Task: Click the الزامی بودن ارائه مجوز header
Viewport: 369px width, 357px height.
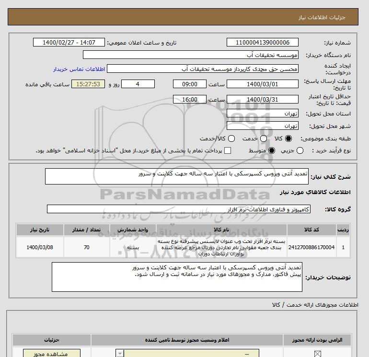Action: click(x=317, y=340)
